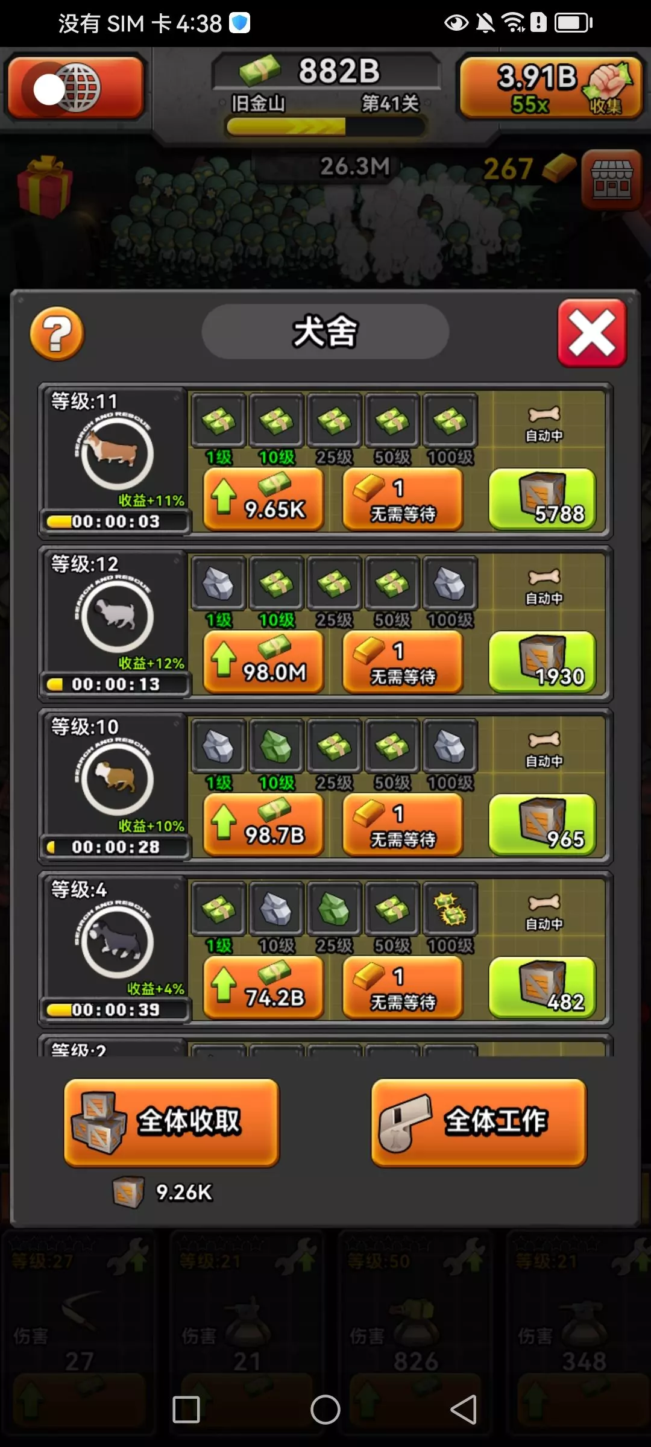Tap the red gift box

tap(44, 186)
